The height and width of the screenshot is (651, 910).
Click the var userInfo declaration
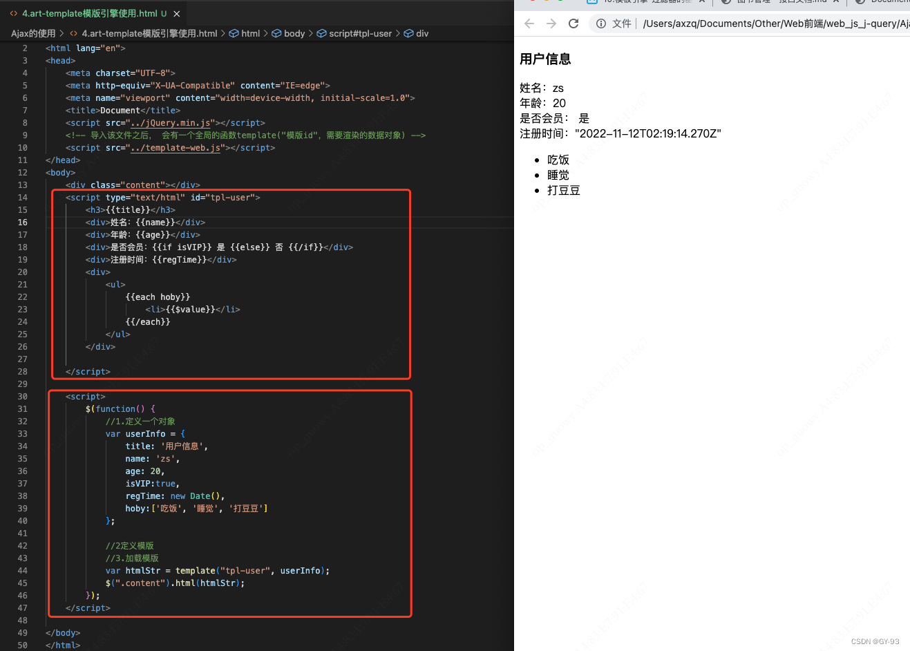(x=146, y=434)
